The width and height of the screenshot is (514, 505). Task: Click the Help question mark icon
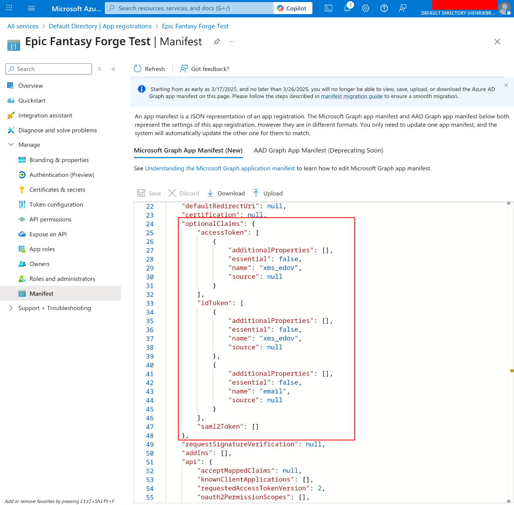(384, 8)
